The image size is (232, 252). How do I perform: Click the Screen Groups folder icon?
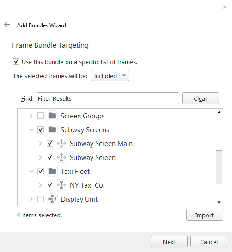click(52, 116)
